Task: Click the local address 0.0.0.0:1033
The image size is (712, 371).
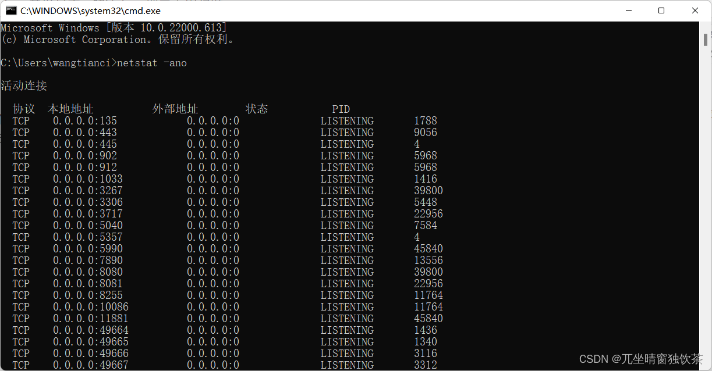Action: 88,179
